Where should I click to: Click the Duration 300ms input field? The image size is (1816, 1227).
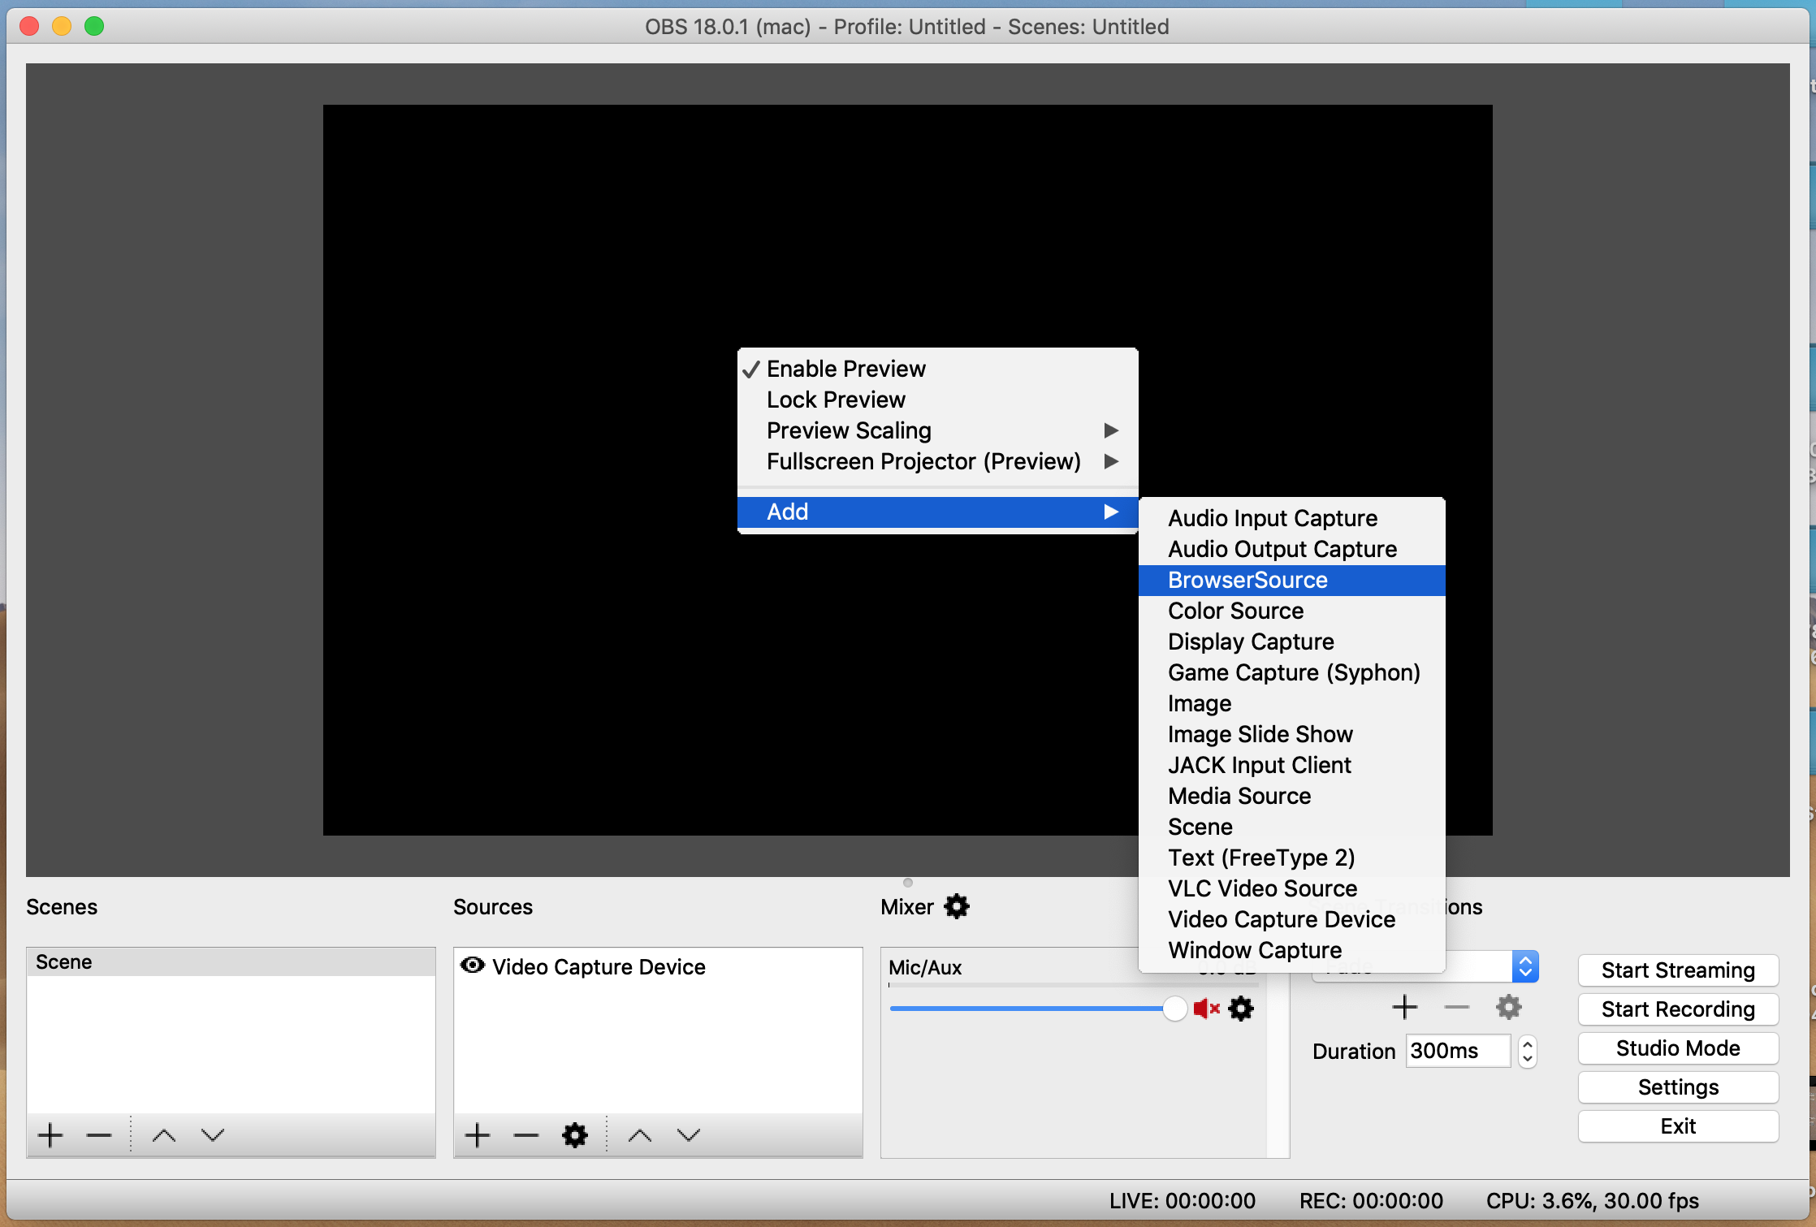point(1458,1051)
